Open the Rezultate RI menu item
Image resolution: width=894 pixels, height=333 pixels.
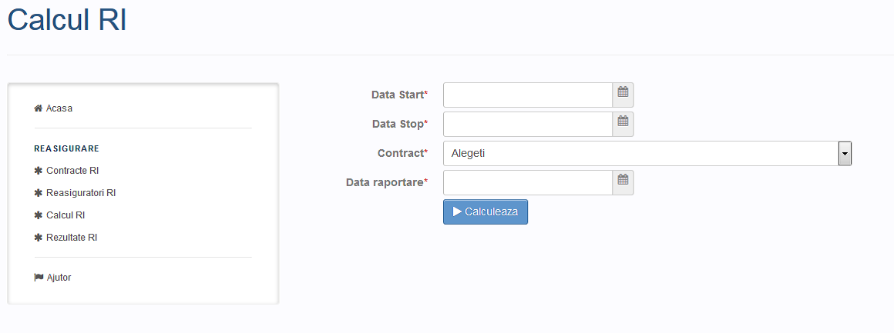(72, 238)
